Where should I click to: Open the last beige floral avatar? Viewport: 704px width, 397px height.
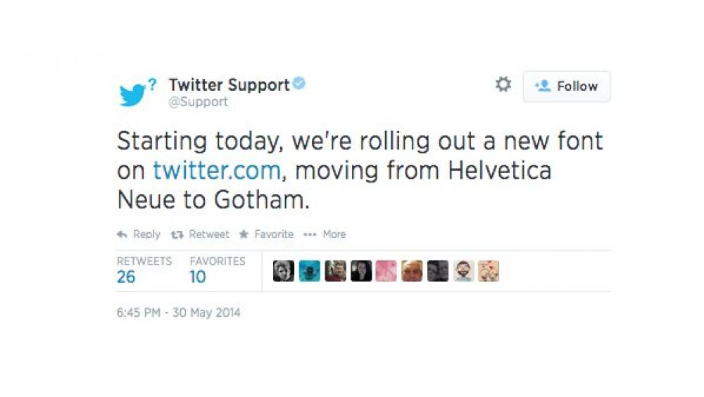489,271
